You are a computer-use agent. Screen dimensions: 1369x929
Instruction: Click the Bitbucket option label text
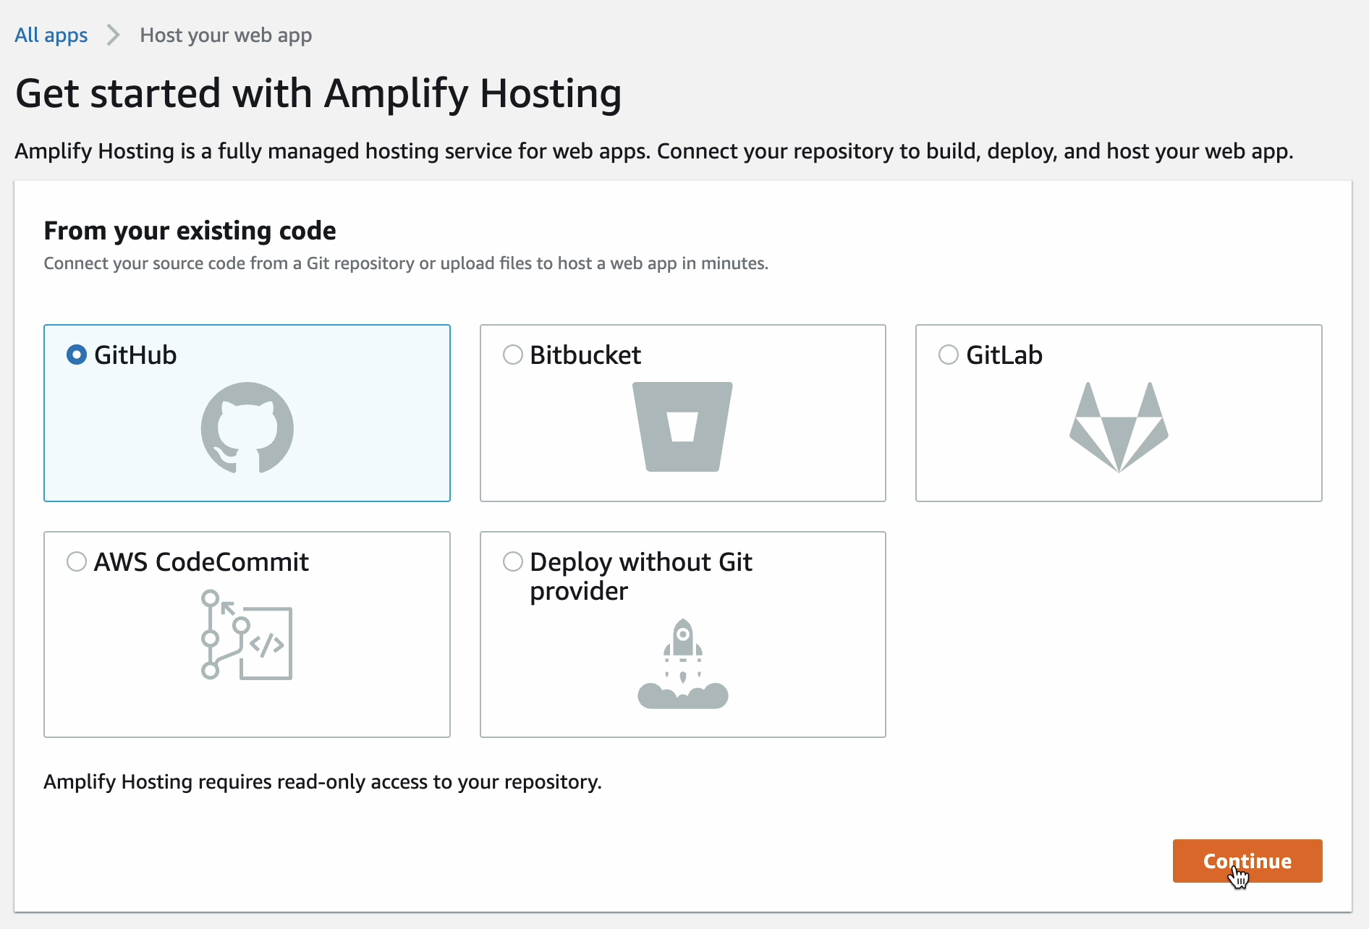(x=585, y=355)
